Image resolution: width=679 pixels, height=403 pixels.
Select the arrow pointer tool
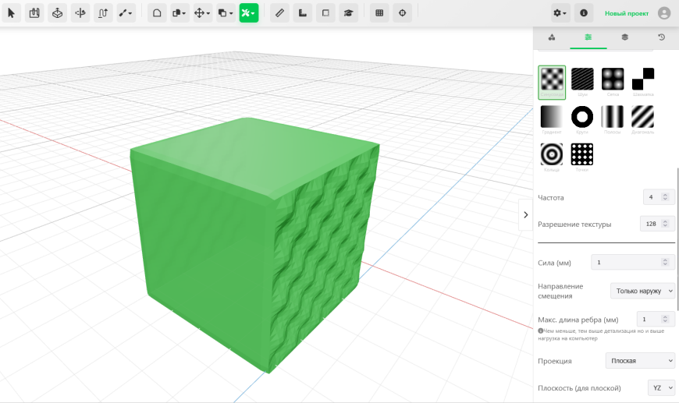[x=12, y=13]
